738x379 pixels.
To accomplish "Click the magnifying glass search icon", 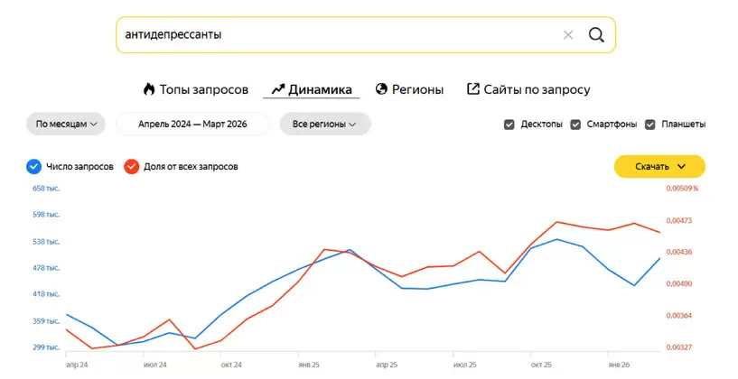I will click(x=596, y=35).
